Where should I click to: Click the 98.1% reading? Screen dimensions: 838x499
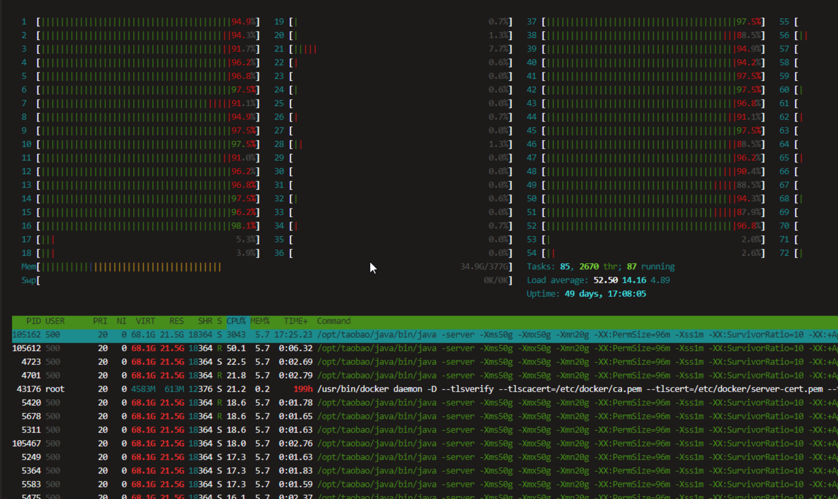(x=244, y=226)
